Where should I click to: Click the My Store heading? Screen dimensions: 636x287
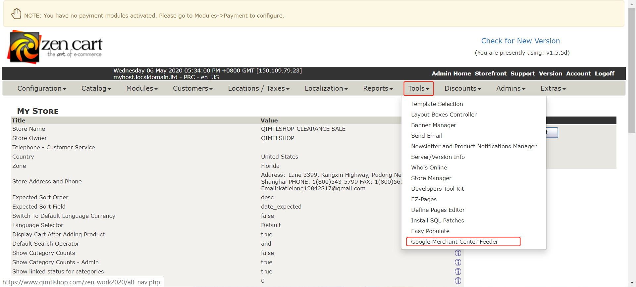click(38, 111)
